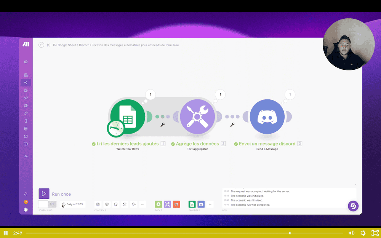Click the auto-align magic wand control

coord(125,204)
